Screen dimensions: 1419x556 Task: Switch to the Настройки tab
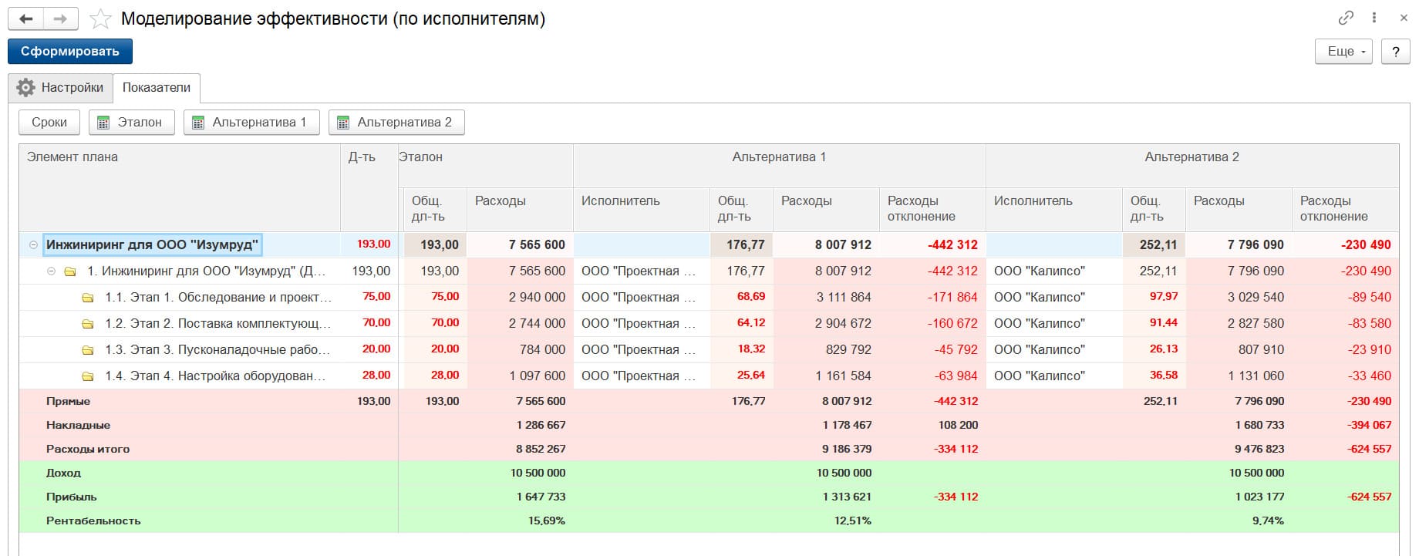(x=61, y=88)
